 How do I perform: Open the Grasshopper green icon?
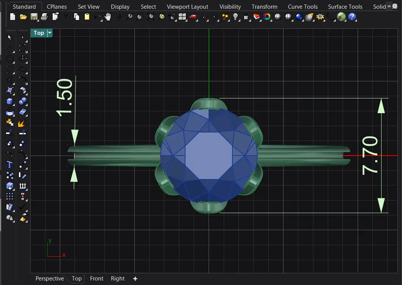tap(341, 17)
